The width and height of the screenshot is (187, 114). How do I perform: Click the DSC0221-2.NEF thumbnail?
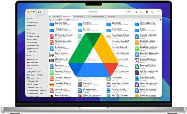click(x=52, y=60)
